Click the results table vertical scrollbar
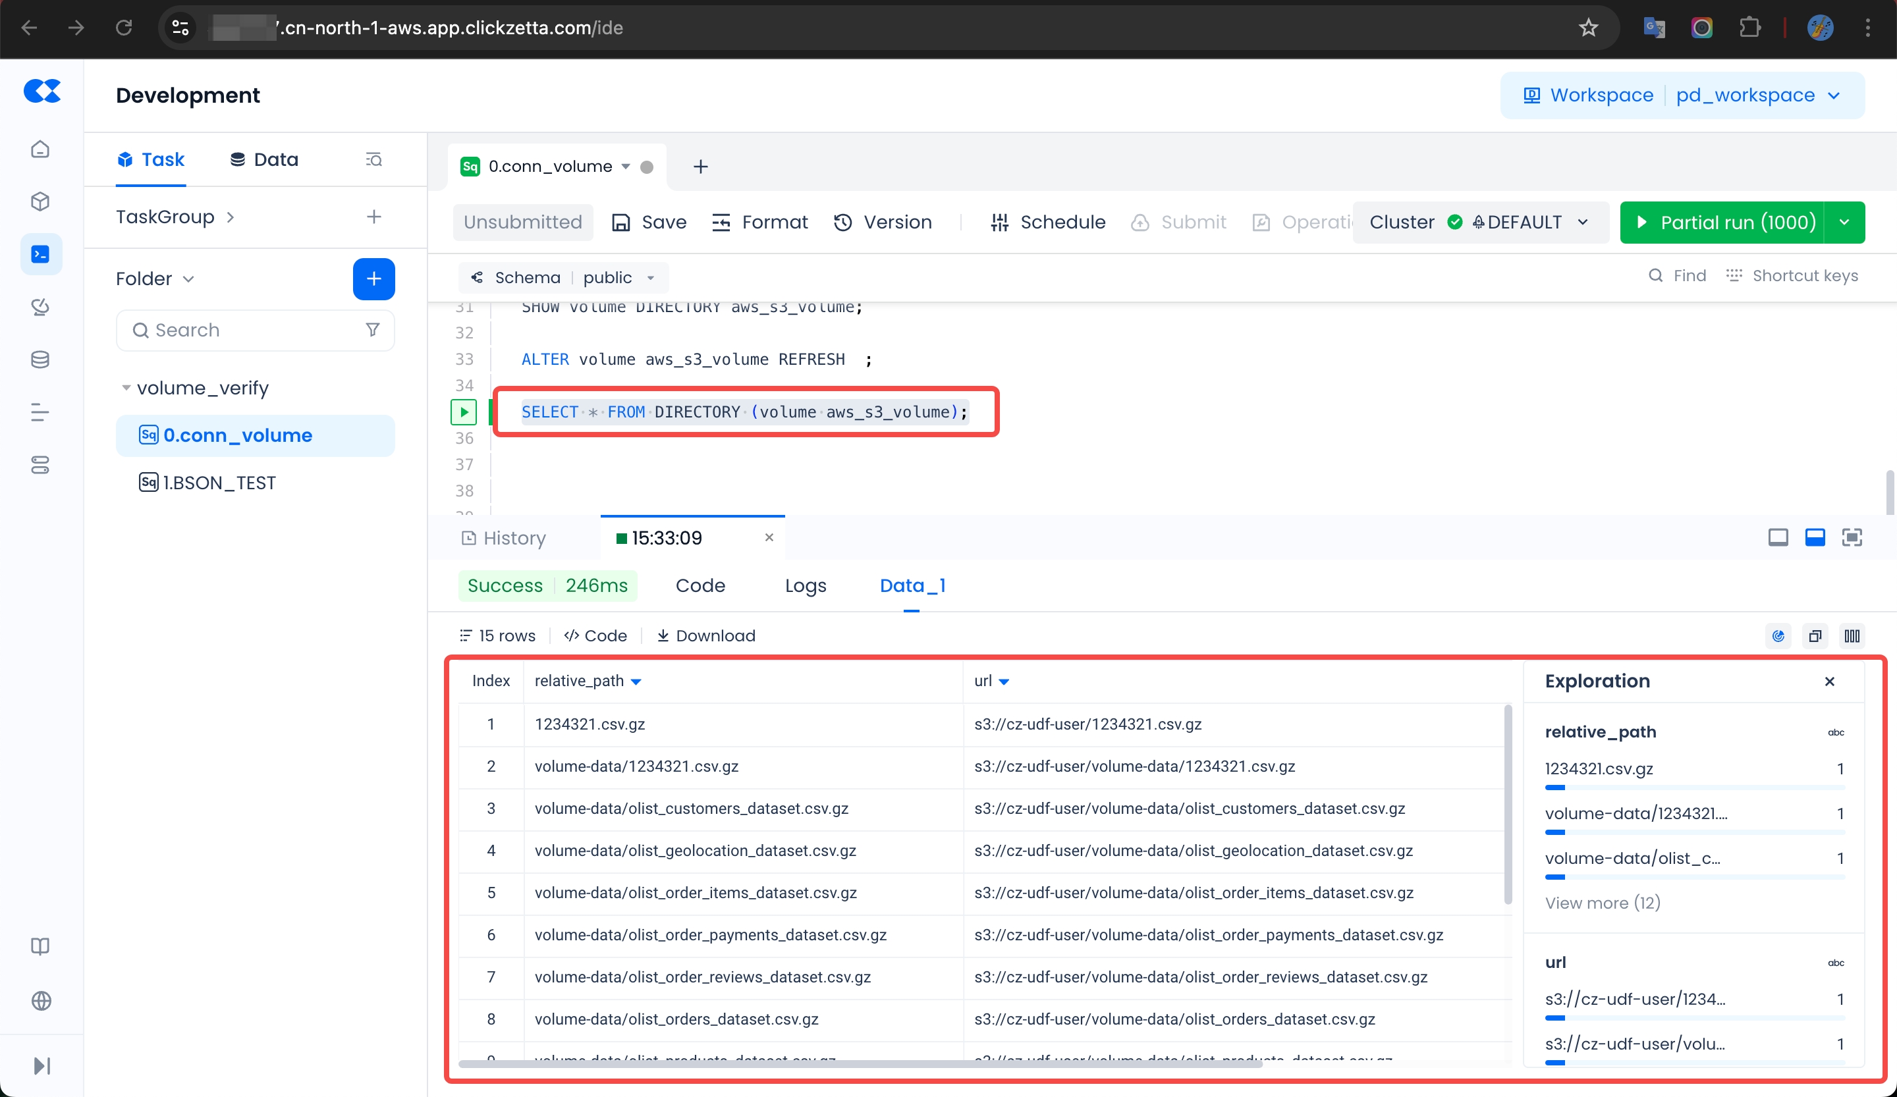This screenshot has height=1097, width=1897. pos(1507,805)
